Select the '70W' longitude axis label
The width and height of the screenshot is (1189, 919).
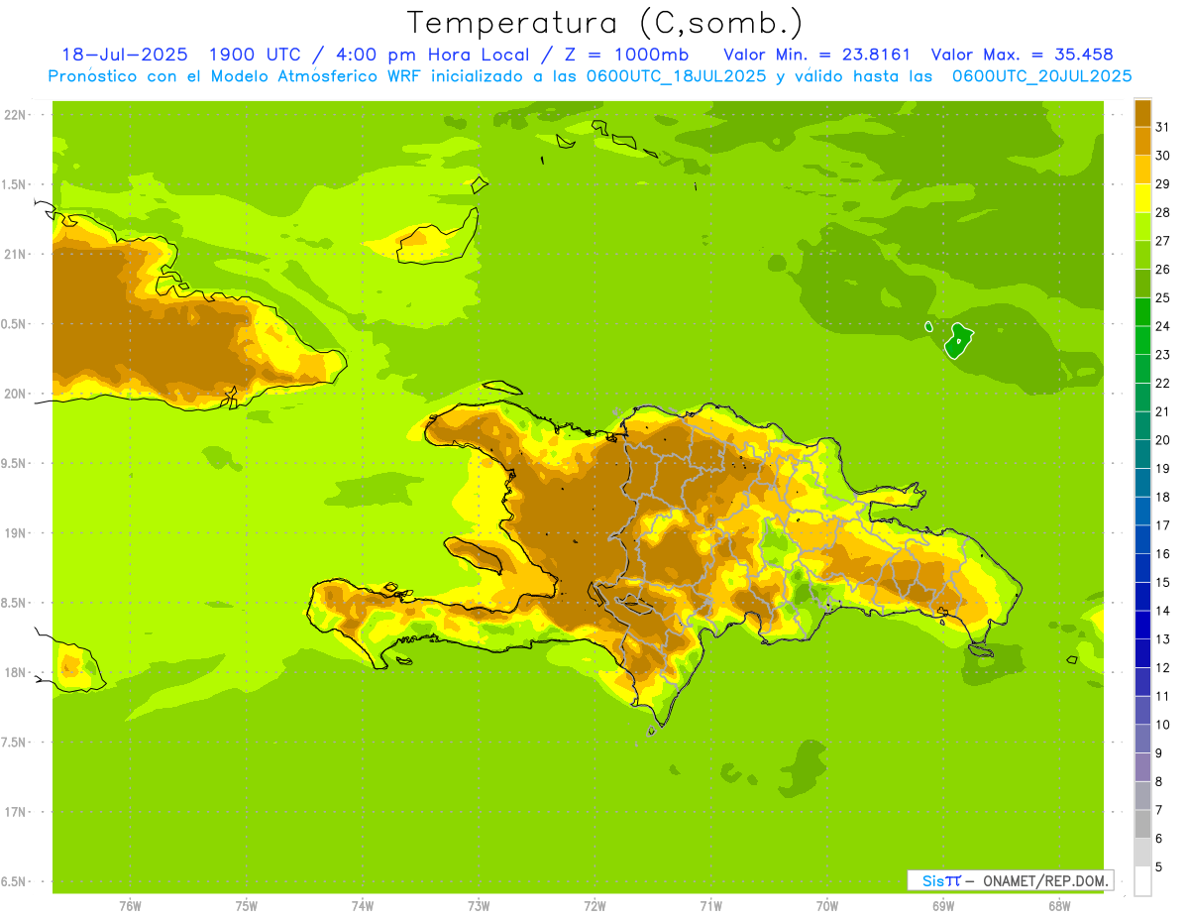coord(827,906)
